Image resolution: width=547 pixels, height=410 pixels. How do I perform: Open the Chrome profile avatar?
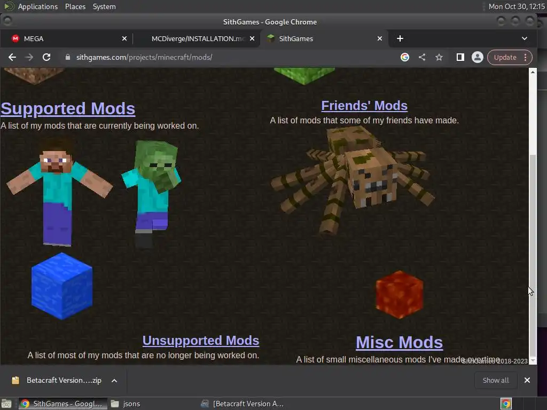click(x=477, y=57)
